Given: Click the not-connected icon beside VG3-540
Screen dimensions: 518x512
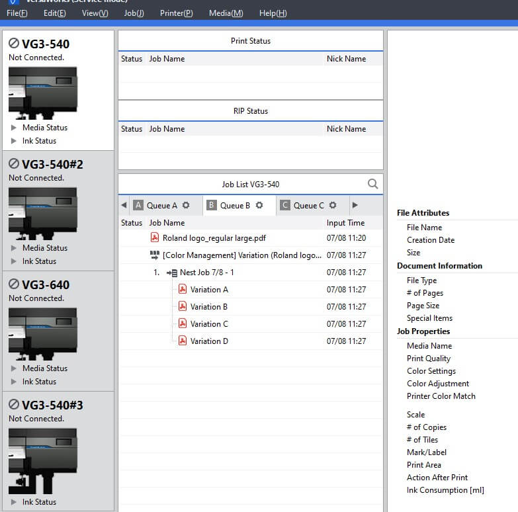Looking at the screenshot, I should coord(14,43).
